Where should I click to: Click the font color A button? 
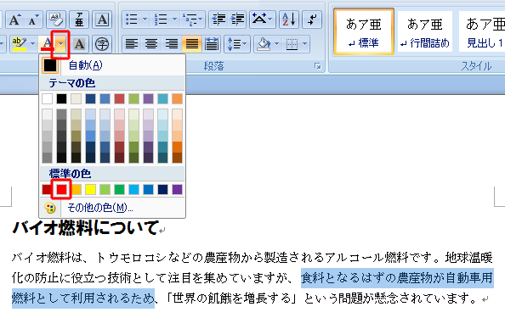coord(48,44)
